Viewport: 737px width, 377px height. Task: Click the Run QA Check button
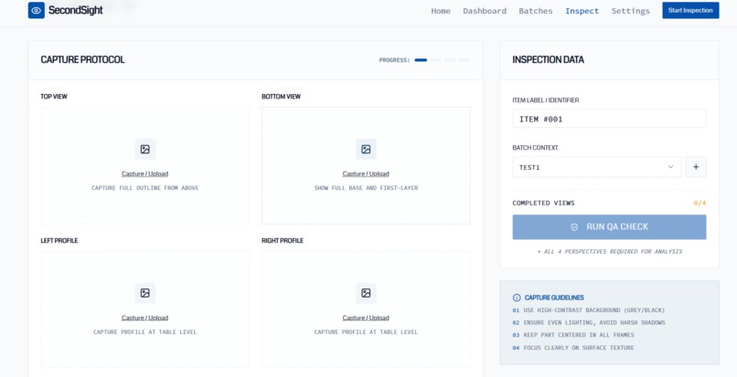609,227
